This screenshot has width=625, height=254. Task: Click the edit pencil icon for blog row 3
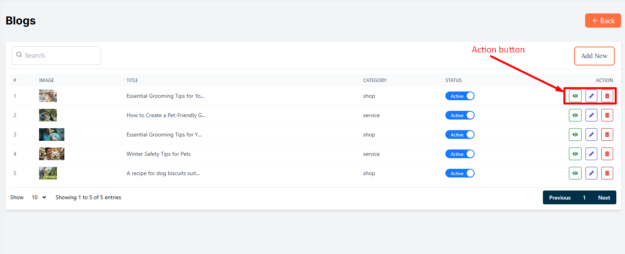click(x=591, y=134)
